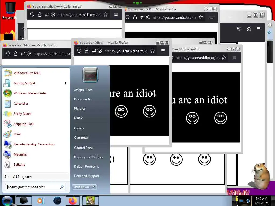This screenshot has width=275, height=206.
Task: Click the Shut down button
Action: (x=81, y=187)
